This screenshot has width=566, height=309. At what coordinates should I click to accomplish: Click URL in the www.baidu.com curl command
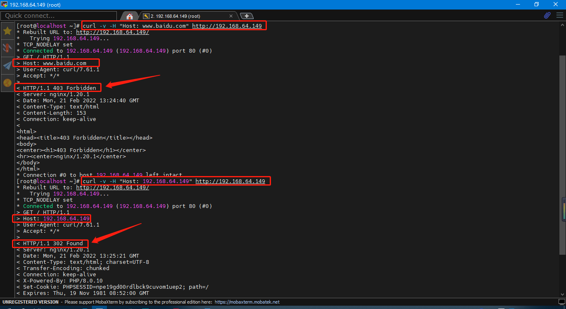[x=227, y=26]
